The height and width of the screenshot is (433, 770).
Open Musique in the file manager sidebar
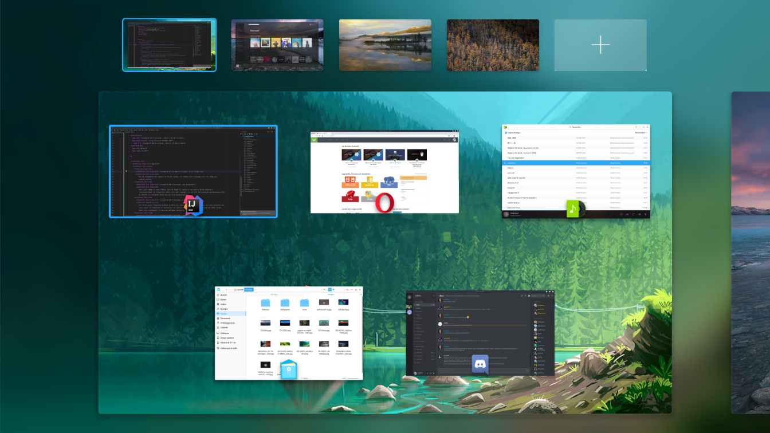pos(230,309)
